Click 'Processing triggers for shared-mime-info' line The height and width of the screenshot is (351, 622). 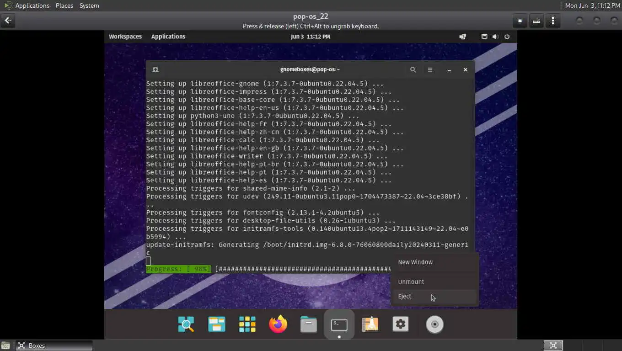pyautogui.click(x=251, y=189)
